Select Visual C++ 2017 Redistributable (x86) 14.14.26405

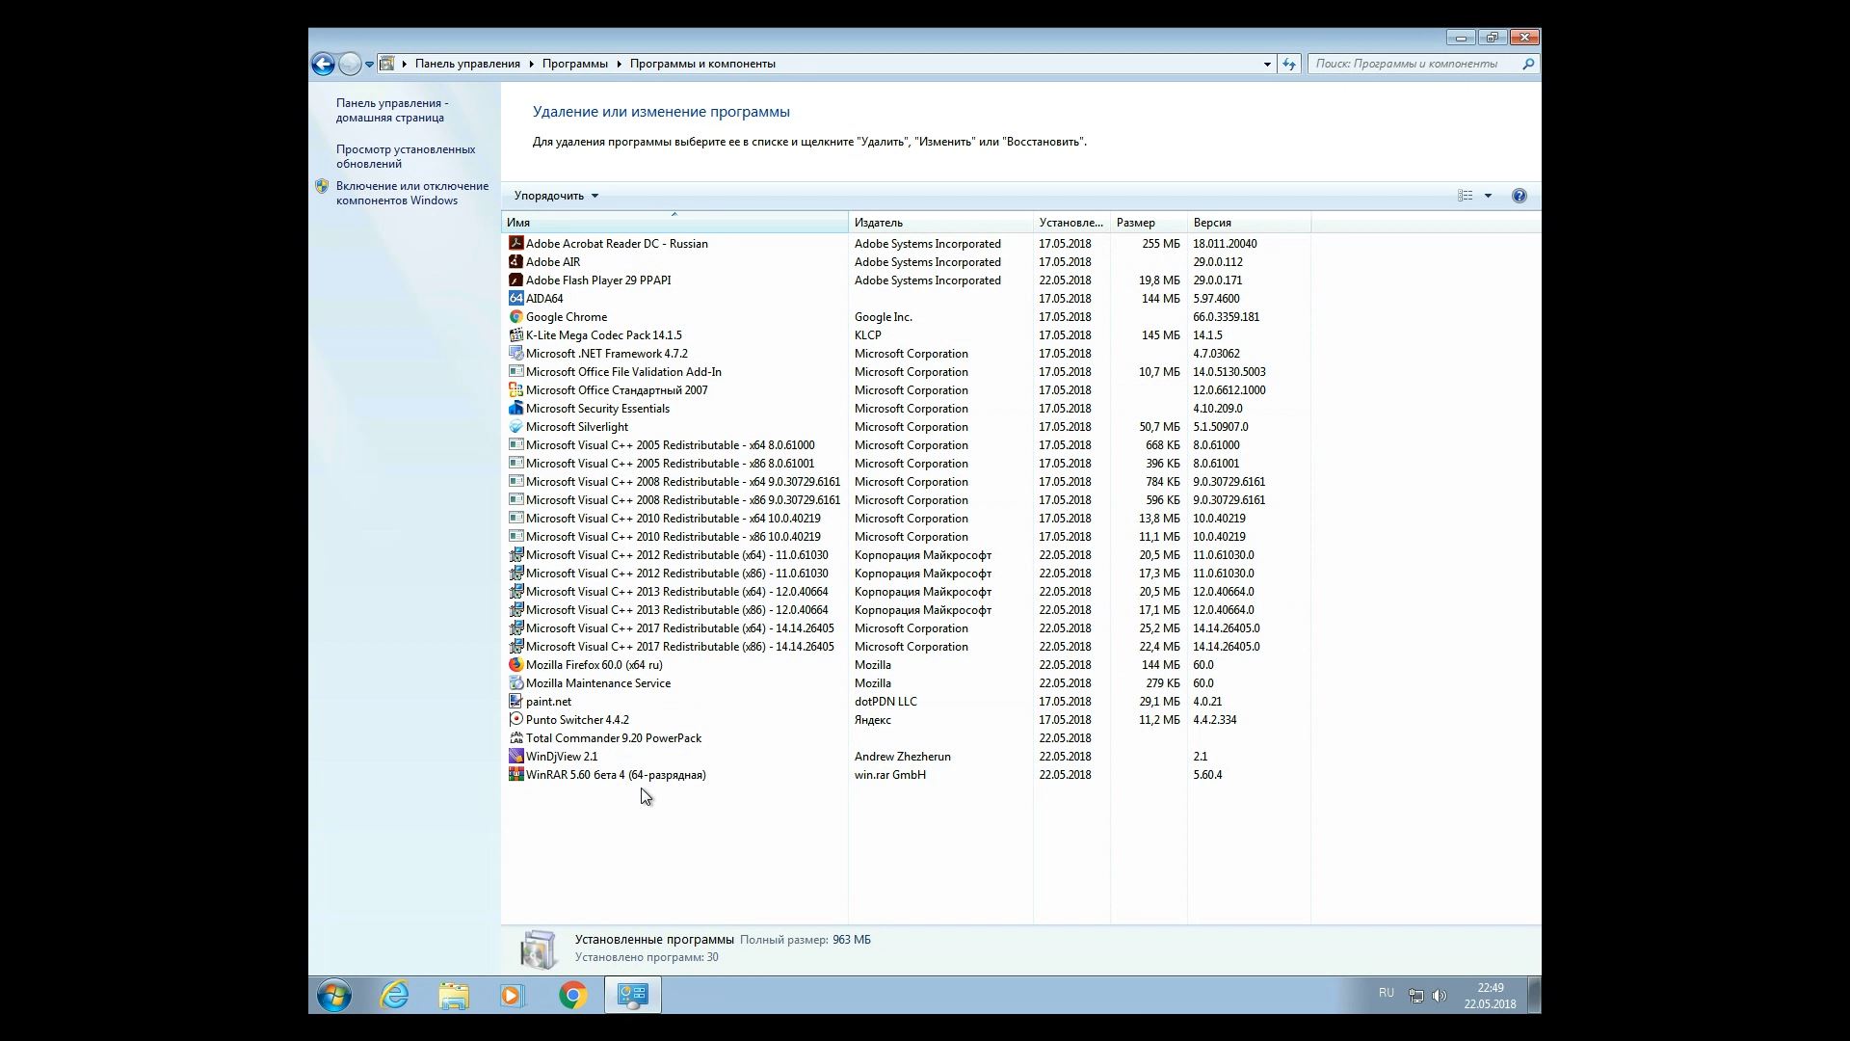point(906,647)
